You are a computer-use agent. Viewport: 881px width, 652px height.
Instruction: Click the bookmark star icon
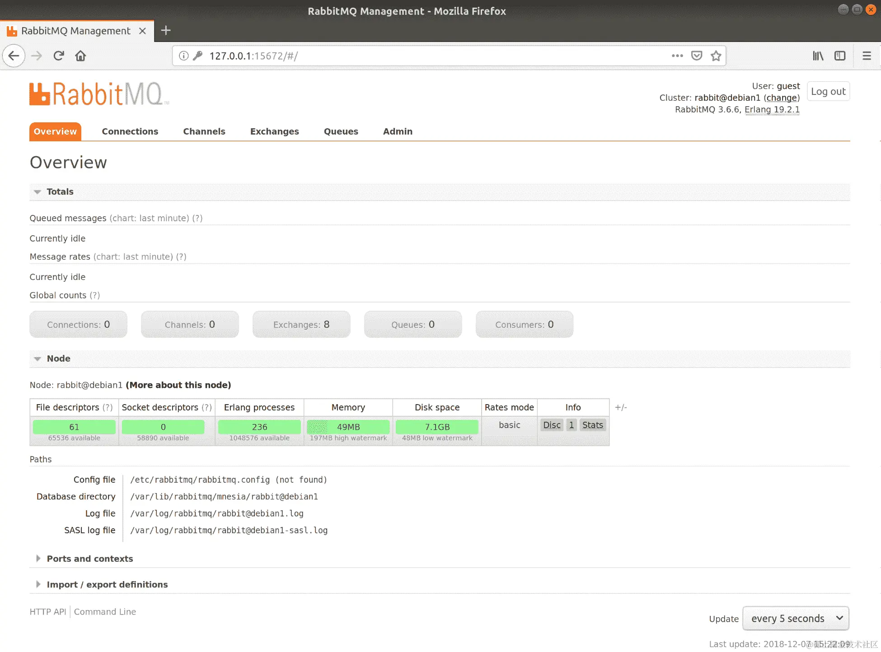[x=716, y=56]
